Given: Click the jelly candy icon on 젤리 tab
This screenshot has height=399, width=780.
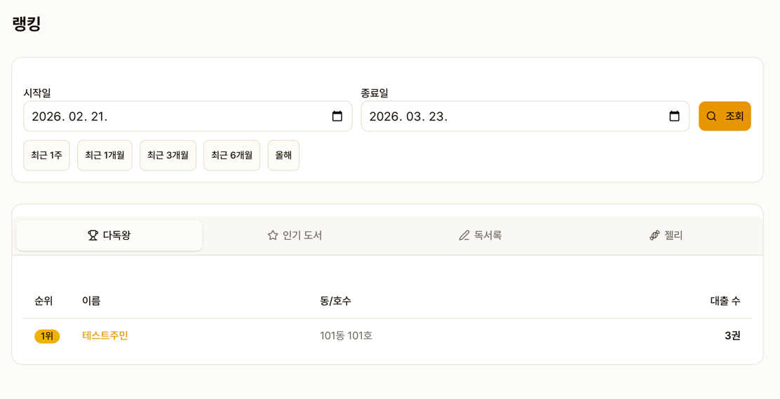Looking at the screenshot, I should tap(654, 236).
